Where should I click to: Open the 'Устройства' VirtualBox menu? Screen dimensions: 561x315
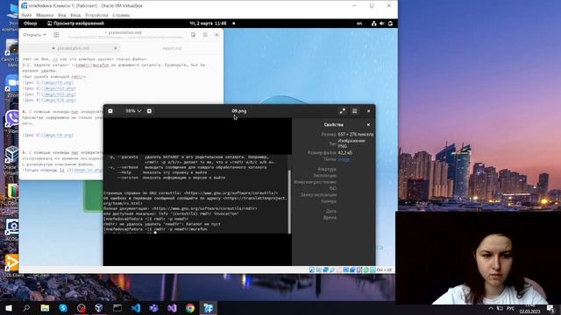tap(96, 16)
